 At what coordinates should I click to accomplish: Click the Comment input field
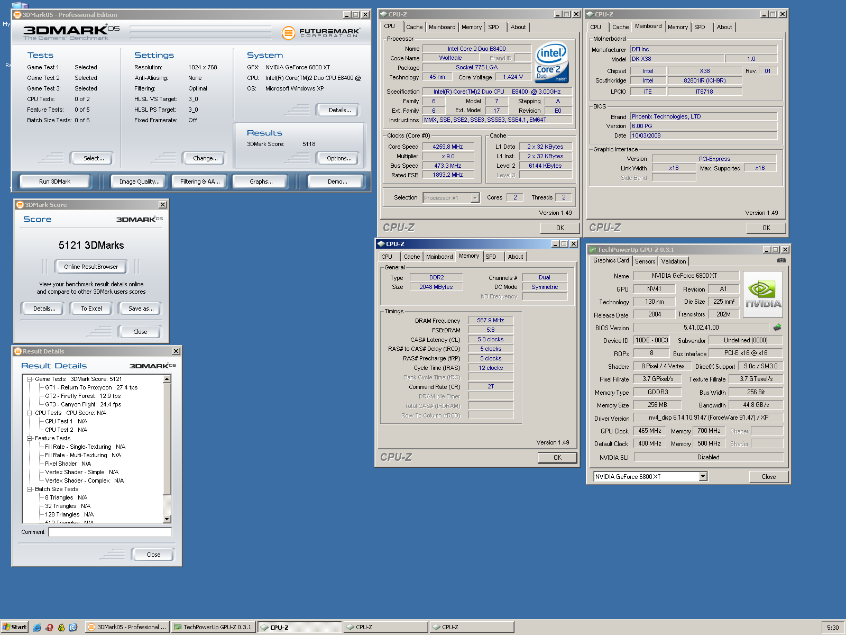110,532
